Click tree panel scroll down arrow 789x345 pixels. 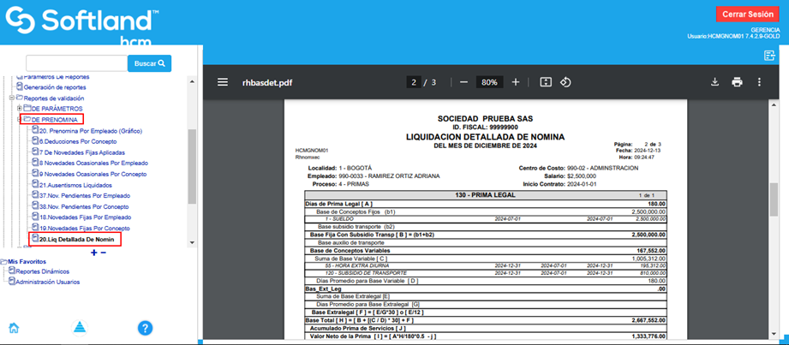pos(192,242)
